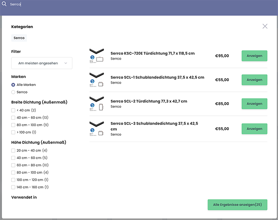Open the 'Am meisten angesehen' sort dropdown

[x=42, y=63]
